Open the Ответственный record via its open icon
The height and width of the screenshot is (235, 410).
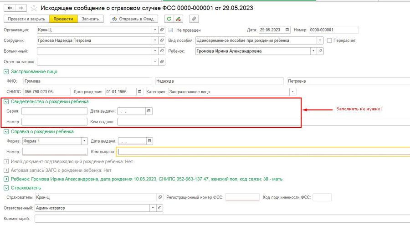click(x=159, y=208)
